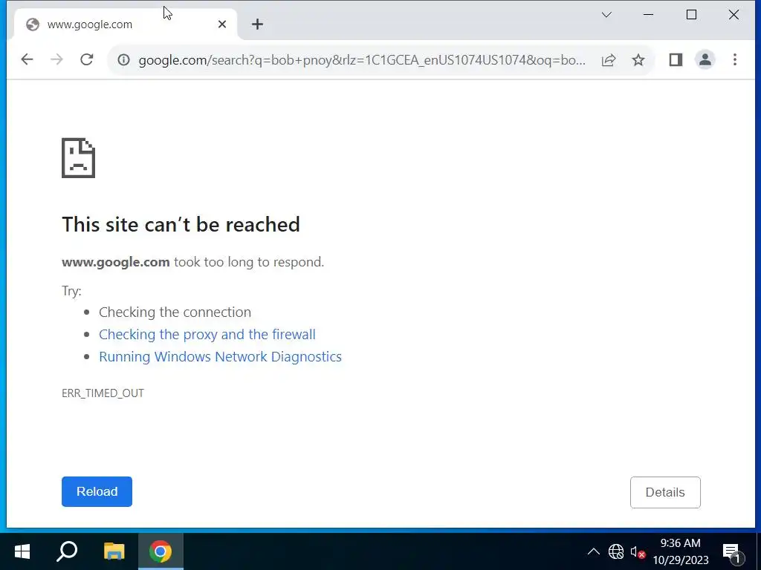Click the muted volume tray icon

638,551
